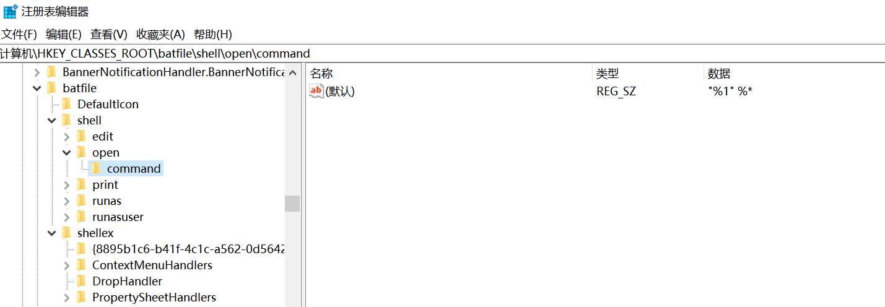
Task: Click the ContextMenuHandlers folder icon
Action: 81,266
